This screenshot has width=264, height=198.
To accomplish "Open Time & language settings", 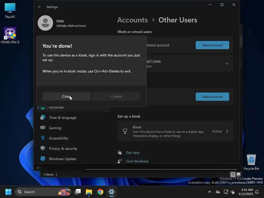I will (x=73, y=118).
